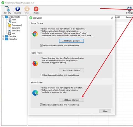Click the Incomplete folder icon
This screenshot has width=133, height=127.
(x=6, y=39)
